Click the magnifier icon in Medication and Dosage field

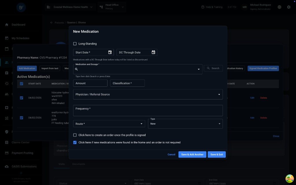coord(76,69)
